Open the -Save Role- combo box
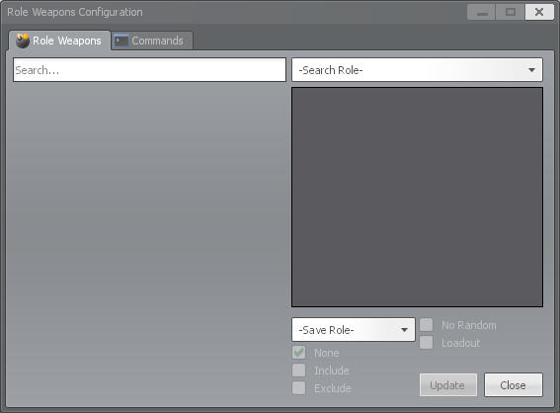The width and height of the screenshot is (560, 413). (354, 329)
